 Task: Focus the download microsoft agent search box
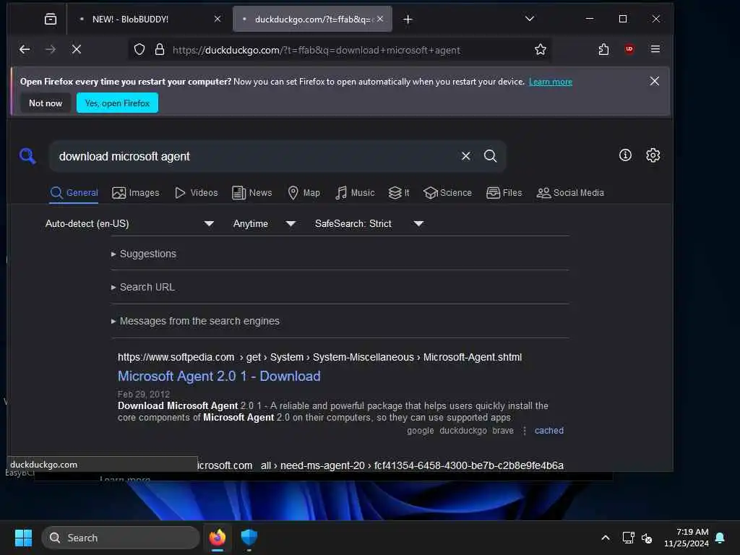coord(255,156)
